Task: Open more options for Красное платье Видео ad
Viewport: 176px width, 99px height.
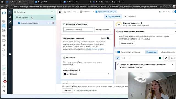Action: pos(48,23)
